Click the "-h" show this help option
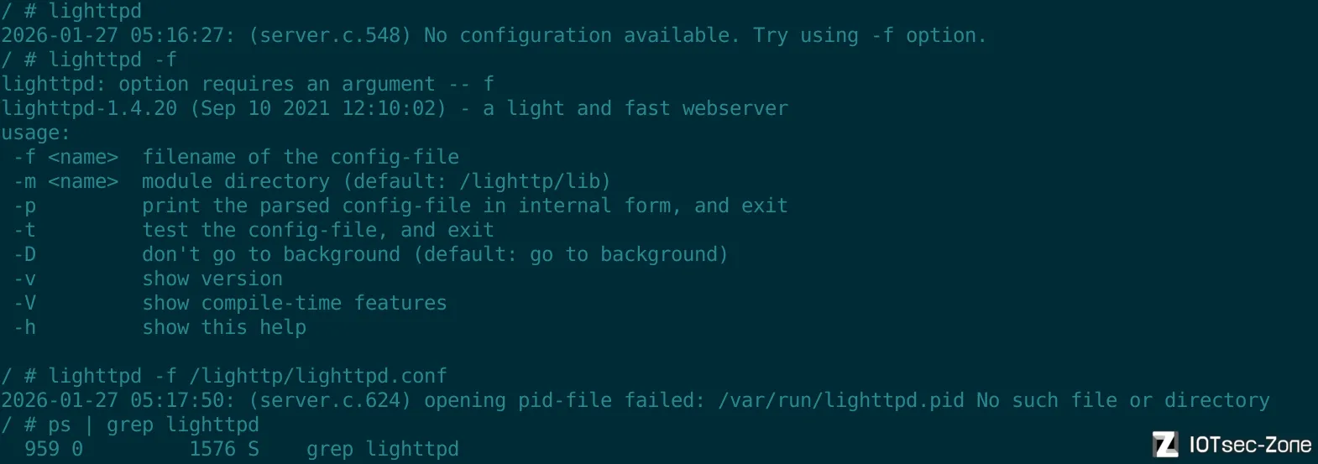This screenshot has width=1318, height=464. (x=25, y=327)
